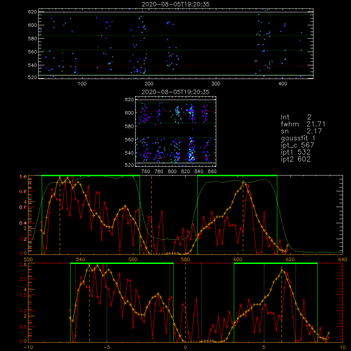
Task: Click x-axis label 820 of the middle panel
Action: coord(186,172)
